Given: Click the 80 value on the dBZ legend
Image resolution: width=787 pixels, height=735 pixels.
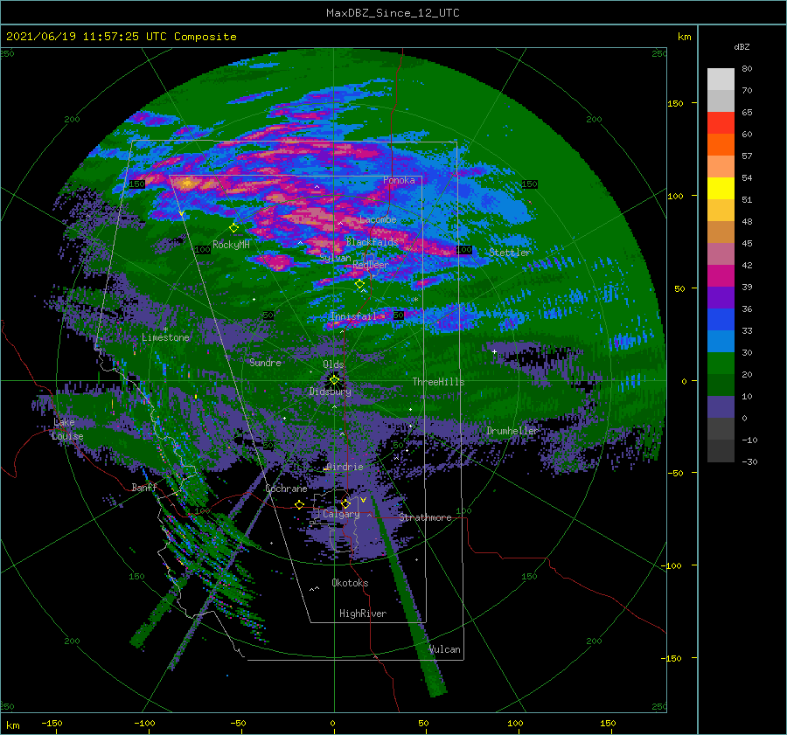Looking at the screenshot, I should tap(747, 69).
